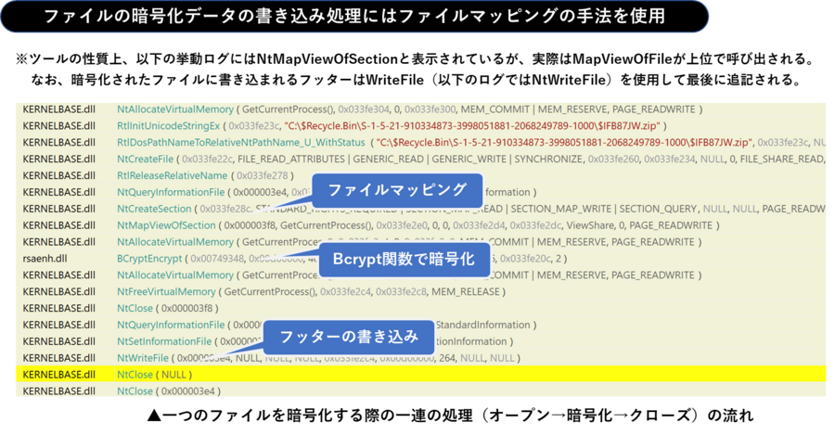
Task: Select the yellow highlighted NtClose ( NULL ) row
Action: pyautogui.click(x=417, y=375)
